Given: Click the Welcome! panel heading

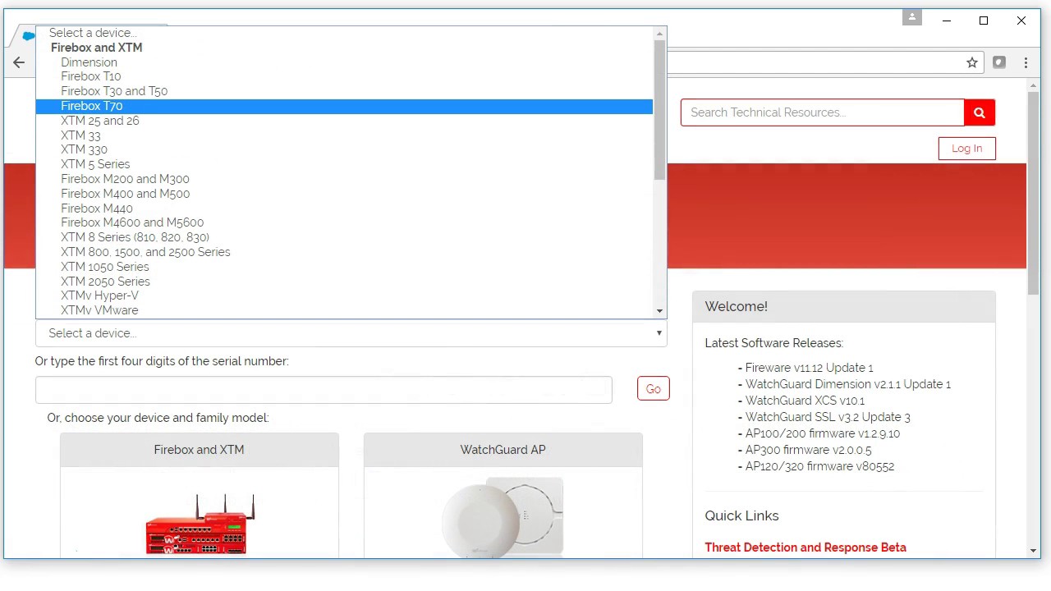Looking at the screenshot, I should coord(737,306).
